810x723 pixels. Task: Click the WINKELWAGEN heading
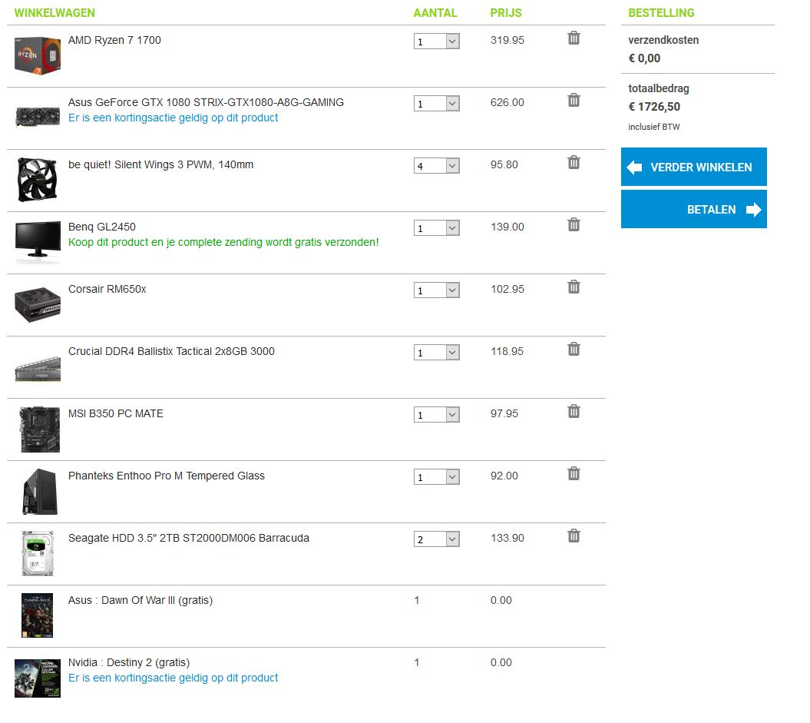point(55,13)
